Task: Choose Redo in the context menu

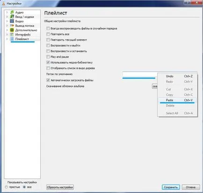Action: [x=177, y=82]
